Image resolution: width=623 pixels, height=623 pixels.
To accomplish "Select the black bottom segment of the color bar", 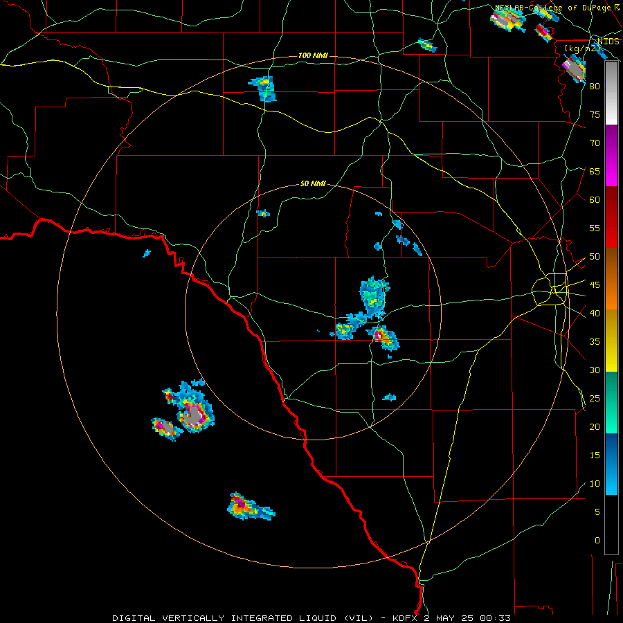I will coord(611,525).
